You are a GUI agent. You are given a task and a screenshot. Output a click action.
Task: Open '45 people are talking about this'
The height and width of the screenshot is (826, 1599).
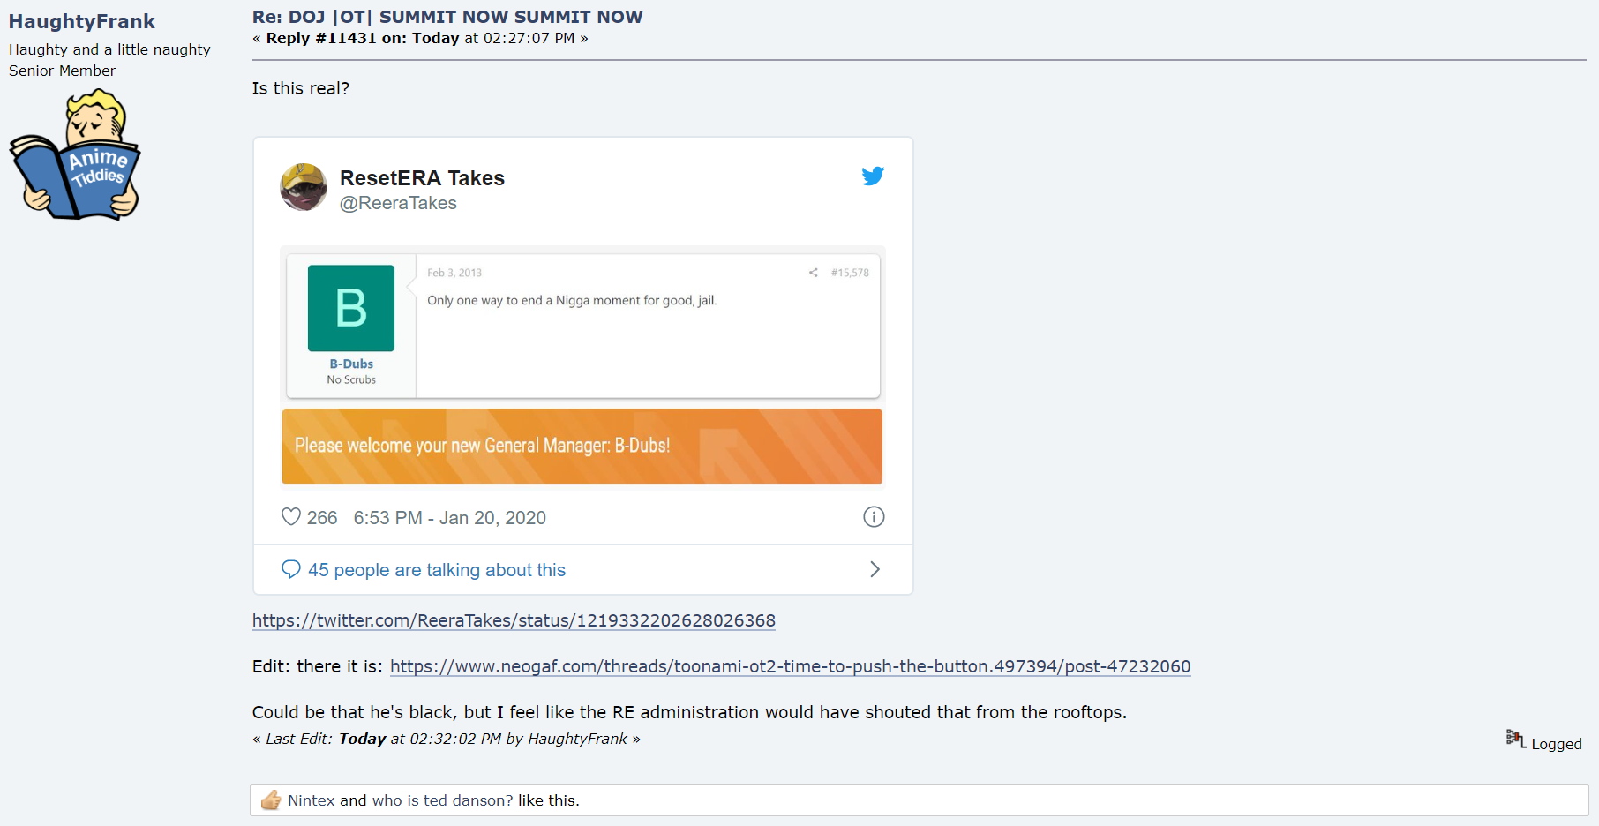point(437,570)
